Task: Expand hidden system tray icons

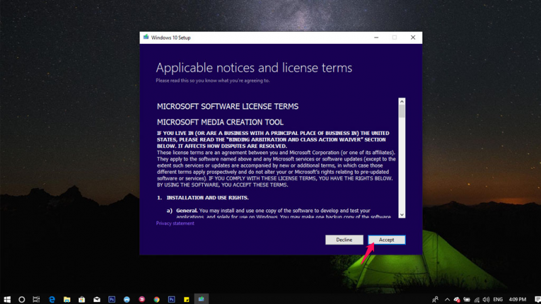Action: pyautogui.click(x=447, y=299)
